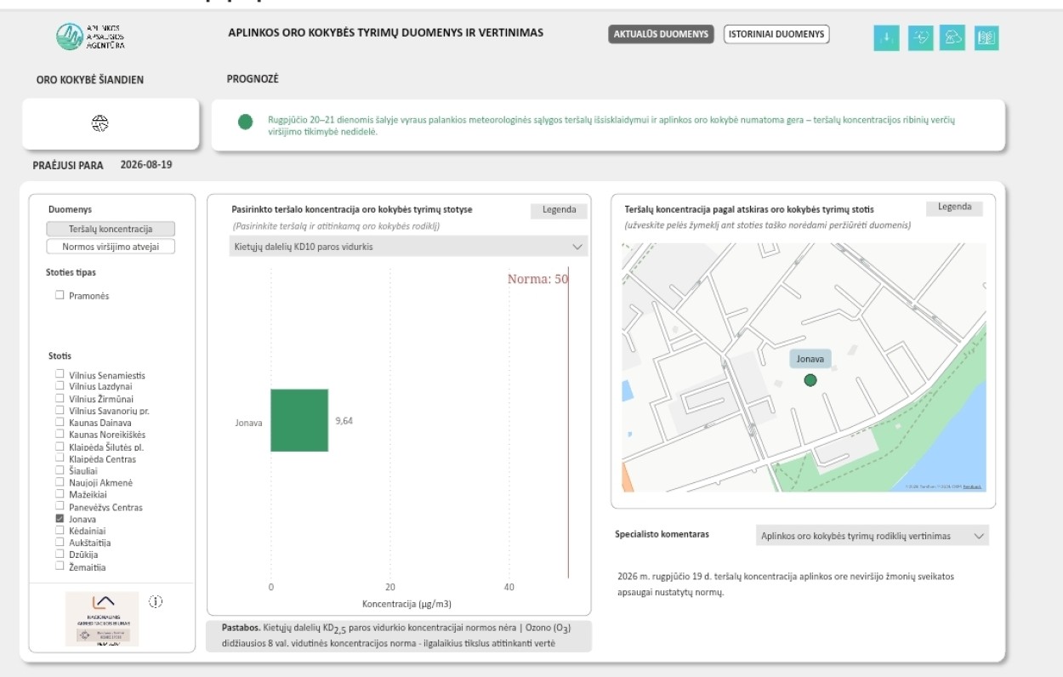Click the Specialisto komentaras label

[x=662, y=534]
